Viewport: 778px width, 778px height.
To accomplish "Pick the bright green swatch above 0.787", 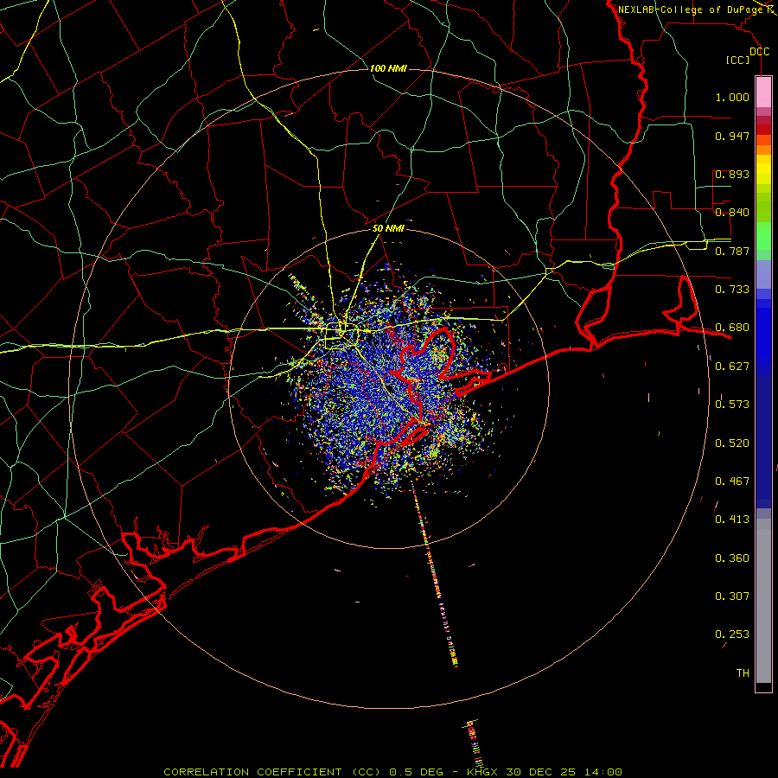I will pos(763,236).
